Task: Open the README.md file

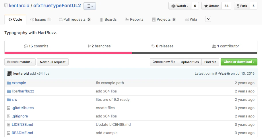Action: point(22,133)
